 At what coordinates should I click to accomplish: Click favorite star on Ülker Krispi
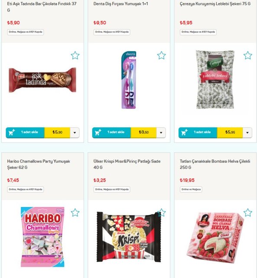(161, 212)
